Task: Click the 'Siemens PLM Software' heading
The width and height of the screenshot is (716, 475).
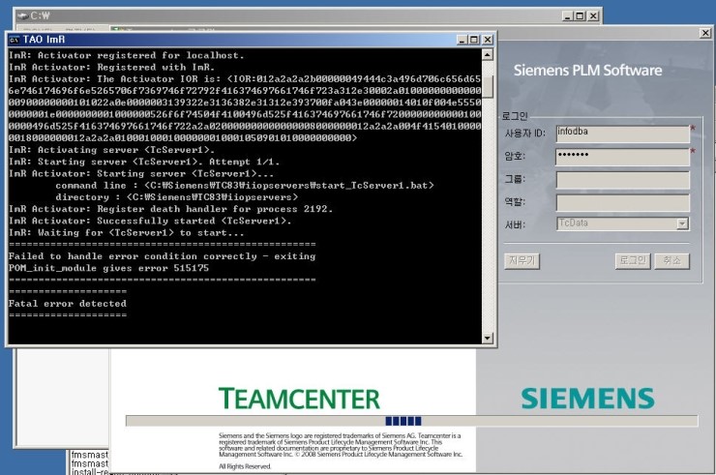Action: pos(587,71)
